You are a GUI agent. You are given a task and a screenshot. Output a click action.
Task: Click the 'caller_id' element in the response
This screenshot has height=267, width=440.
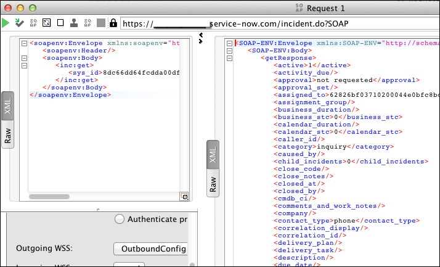pos(299,139)
